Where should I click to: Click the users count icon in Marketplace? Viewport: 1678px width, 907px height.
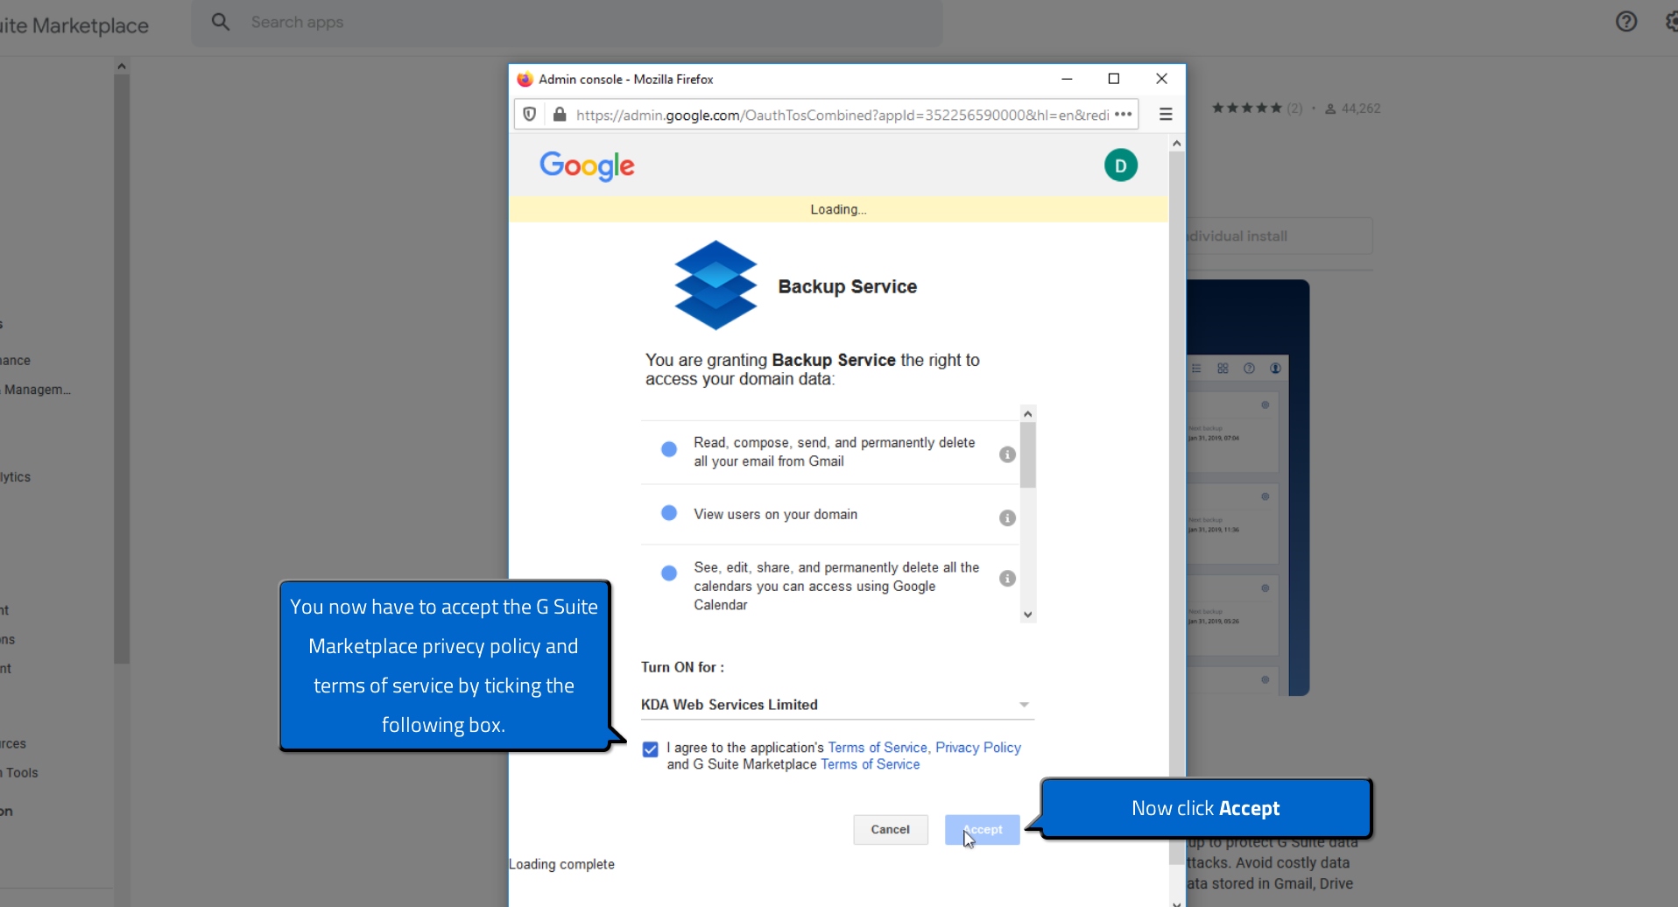(1330, 109)
